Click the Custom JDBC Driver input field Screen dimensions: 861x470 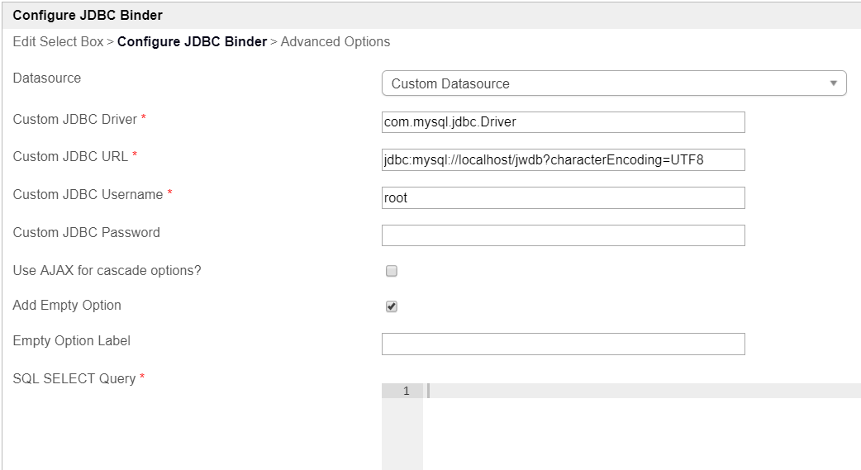click(563, 122)
